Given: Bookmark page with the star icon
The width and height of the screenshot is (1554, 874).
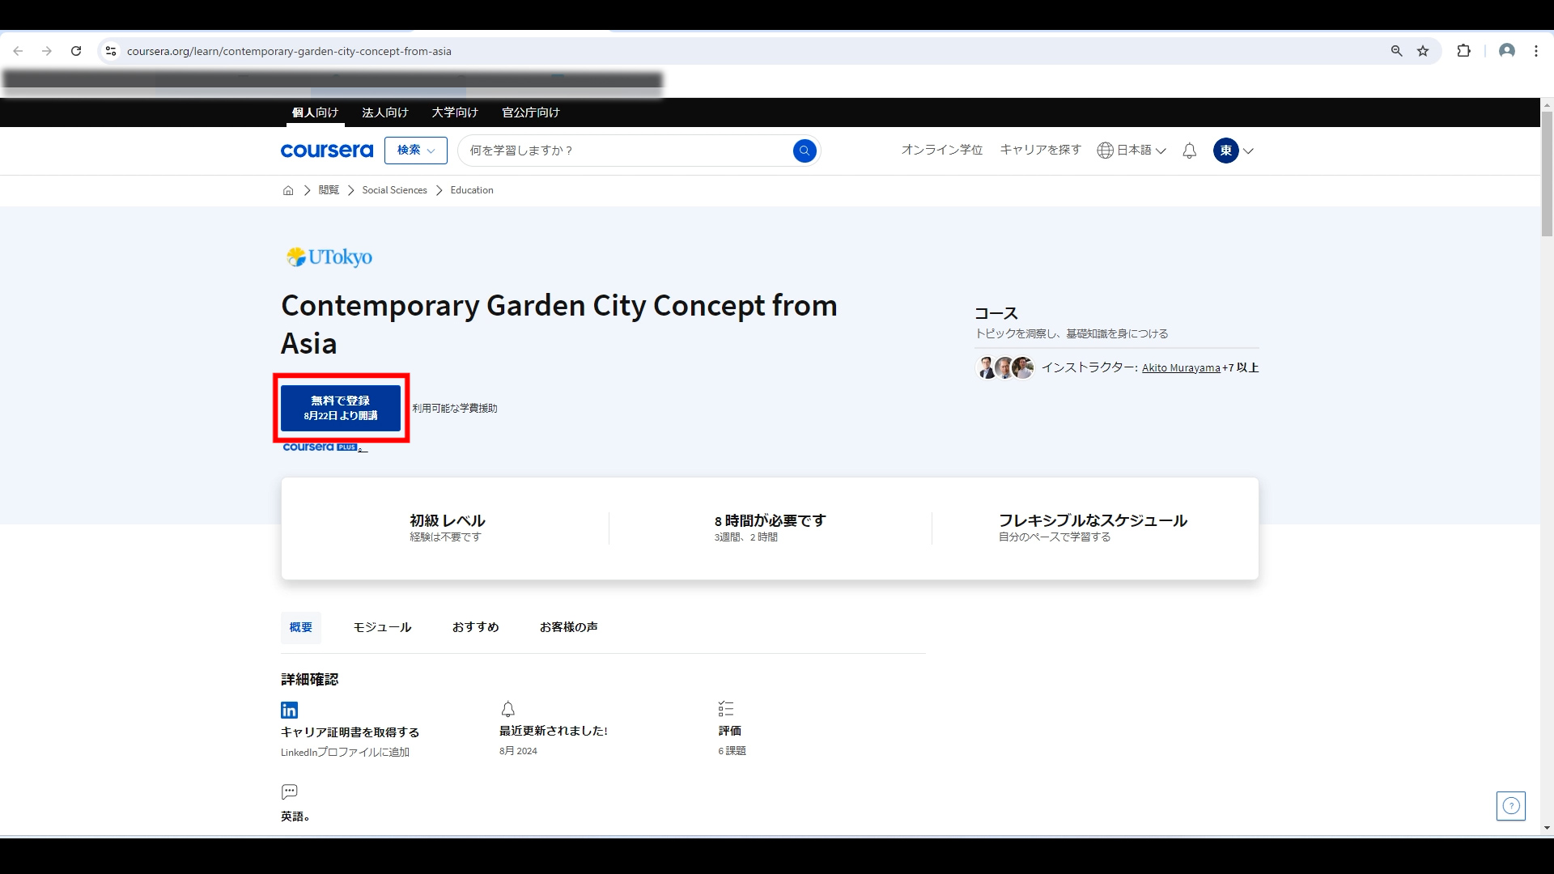Looking at the screenshot, I should coord(1423,51).
